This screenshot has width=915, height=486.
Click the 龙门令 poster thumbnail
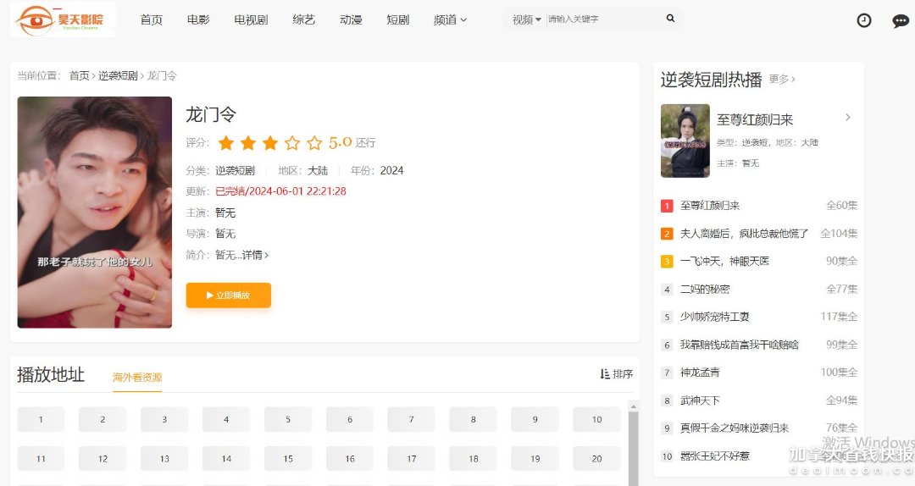coord(95,213)
